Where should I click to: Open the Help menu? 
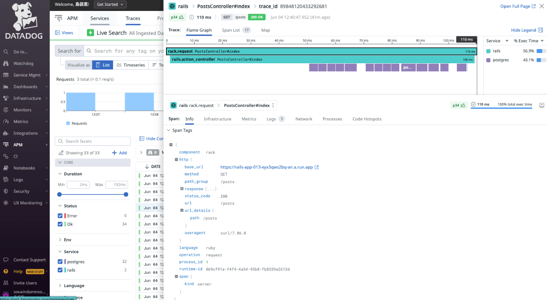[x=18, y=271]
